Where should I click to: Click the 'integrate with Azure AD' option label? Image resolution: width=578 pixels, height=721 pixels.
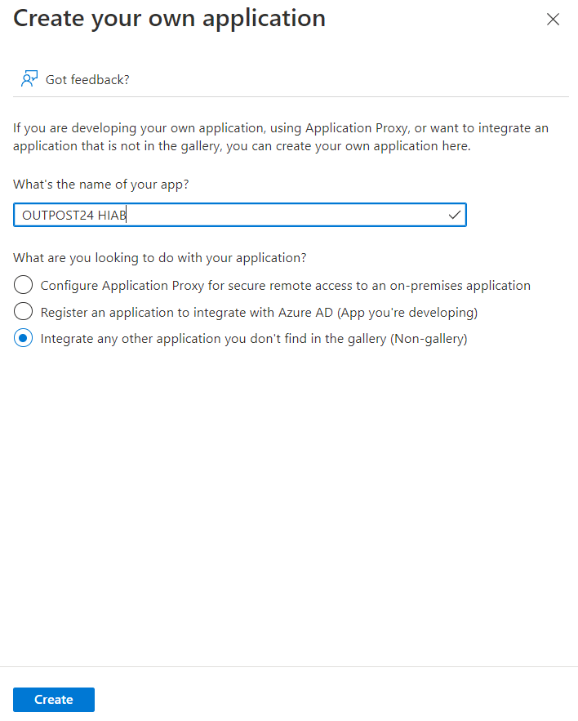tap(269, 312)
